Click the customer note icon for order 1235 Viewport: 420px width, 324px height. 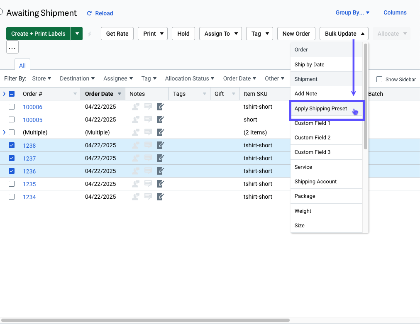click(x=136, y=184)
